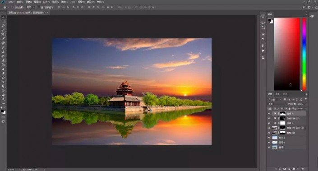Select the Move tool in the toolbox

click(3, 17)
